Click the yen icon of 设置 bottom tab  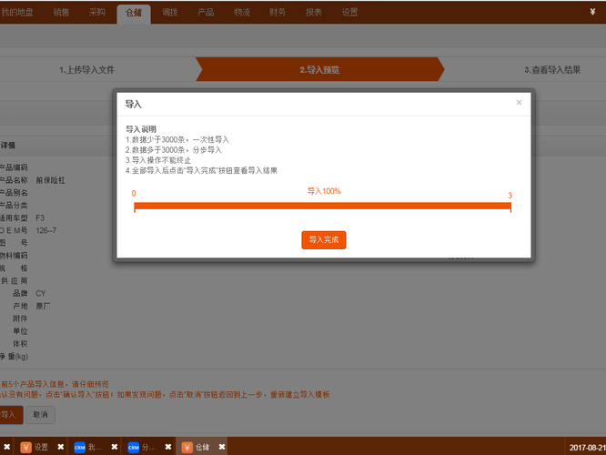click(25, 448)
